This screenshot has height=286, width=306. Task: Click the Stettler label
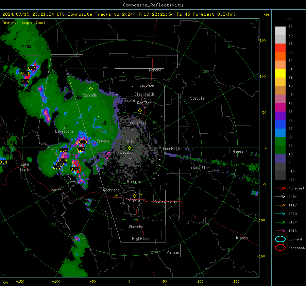pos(198,98)
